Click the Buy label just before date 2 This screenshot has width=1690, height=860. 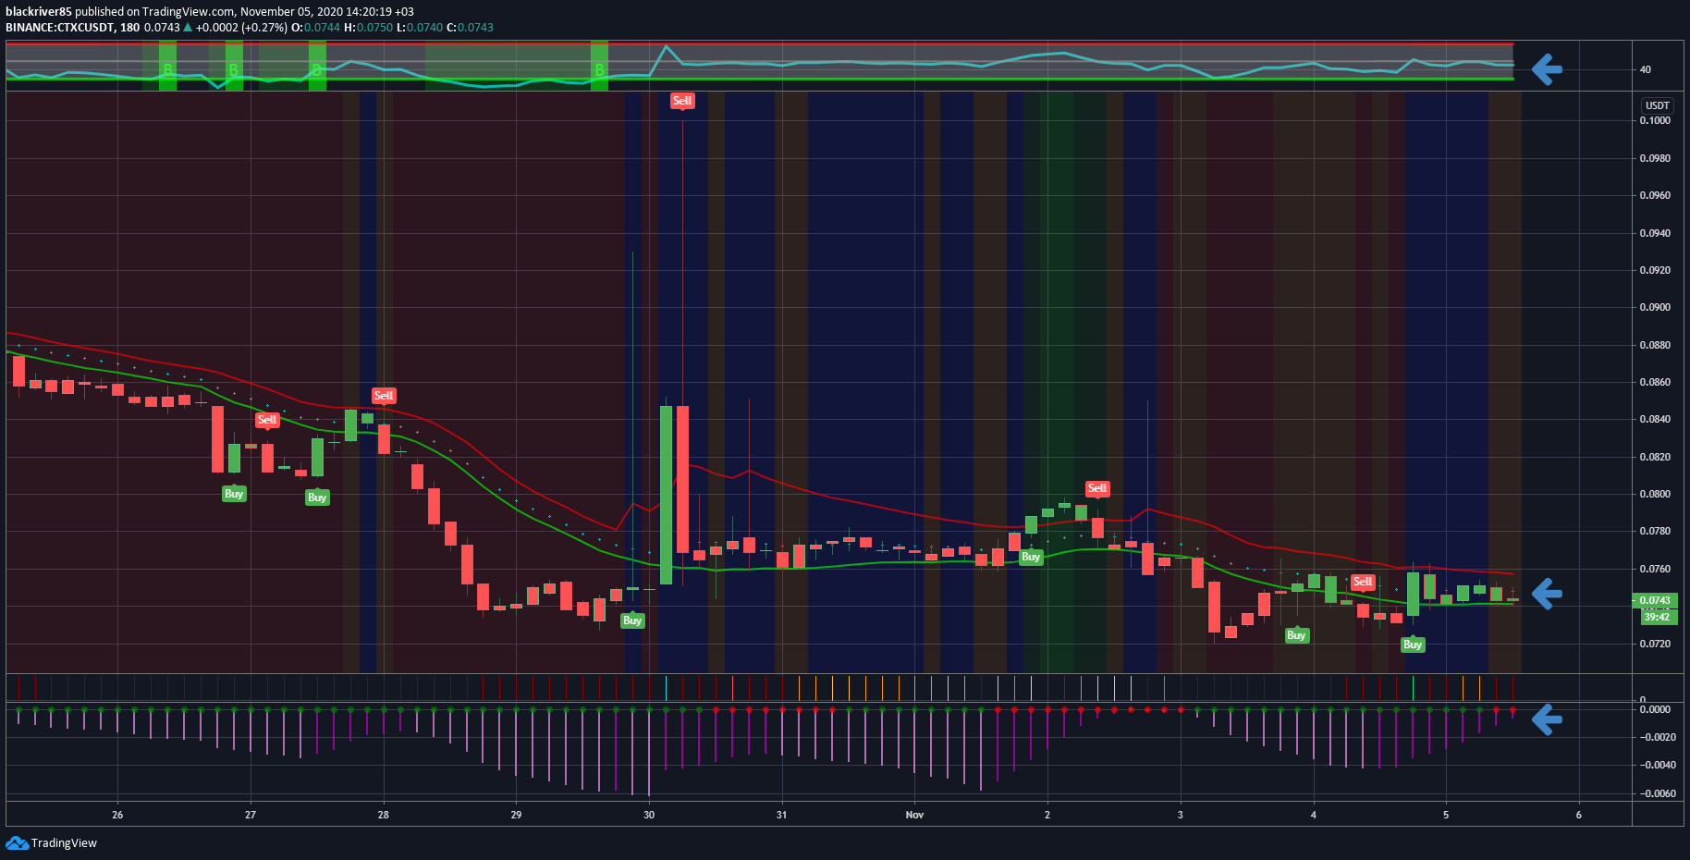point(1031,557)
